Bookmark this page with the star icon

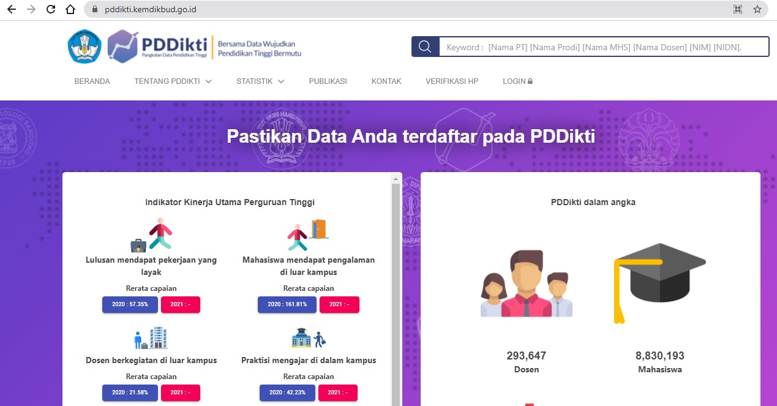(x=757, y=9)
